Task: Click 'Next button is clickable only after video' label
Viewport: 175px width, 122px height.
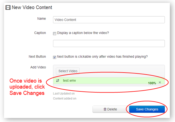Action: [102, 57]
